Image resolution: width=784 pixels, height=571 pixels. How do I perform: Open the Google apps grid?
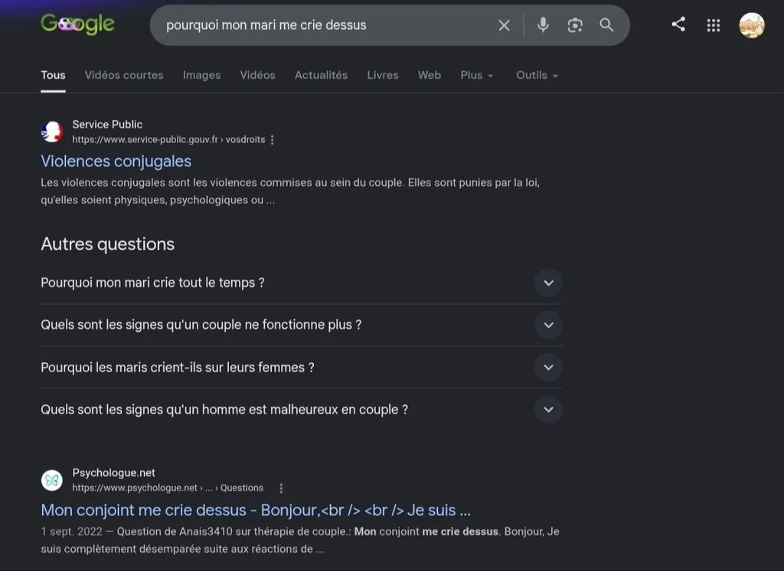click(x=714, y=25)
